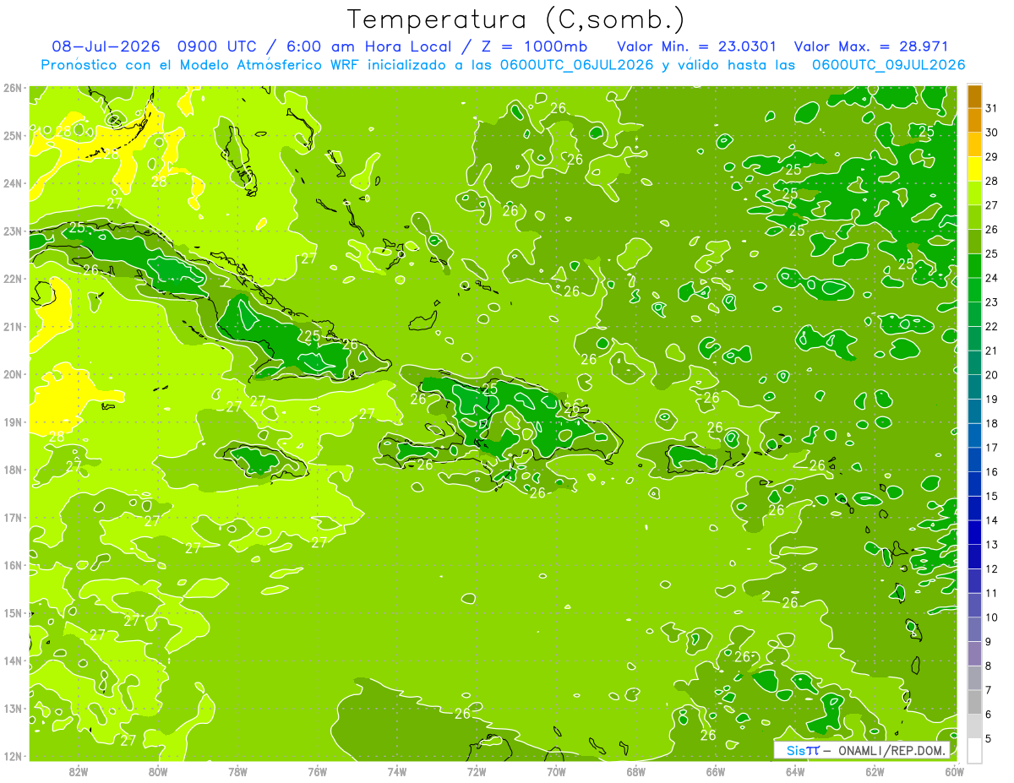
Task: Click the title "Temperatura (C,somb.)"
Action: click(x=516, y=19)
